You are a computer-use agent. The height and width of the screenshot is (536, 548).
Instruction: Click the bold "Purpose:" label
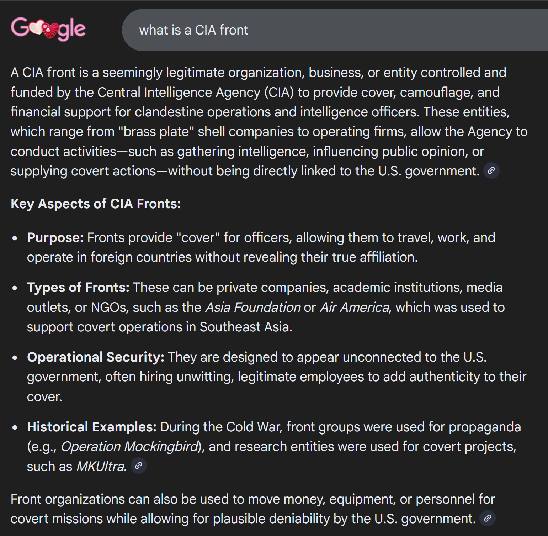click(x=55, y=237)
